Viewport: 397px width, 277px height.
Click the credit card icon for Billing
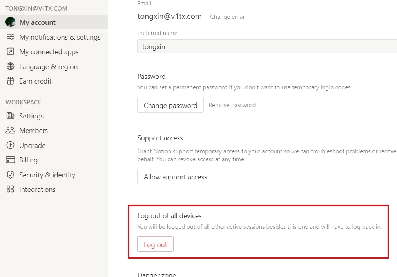click(11, 160)
